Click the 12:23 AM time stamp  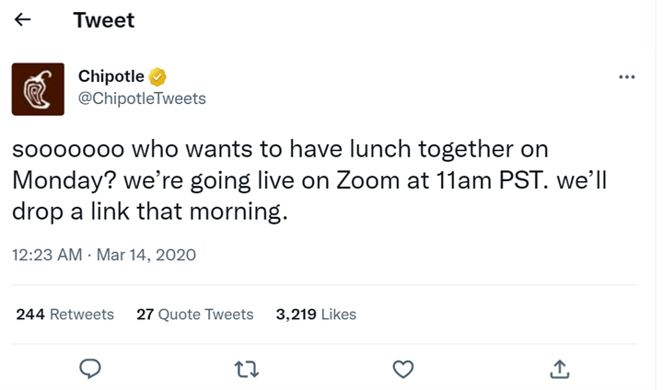[47, 255]
